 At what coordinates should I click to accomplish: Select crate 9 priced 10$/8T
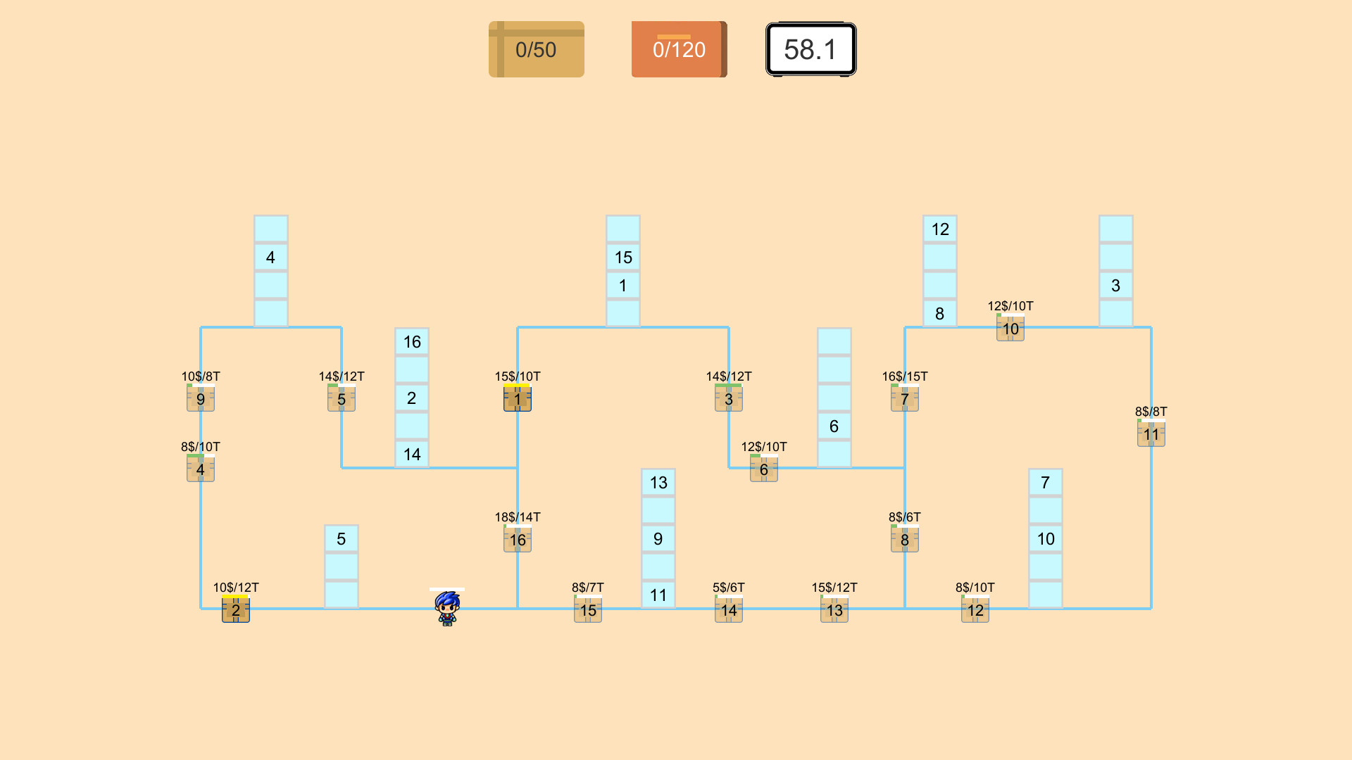coord(200,398)
